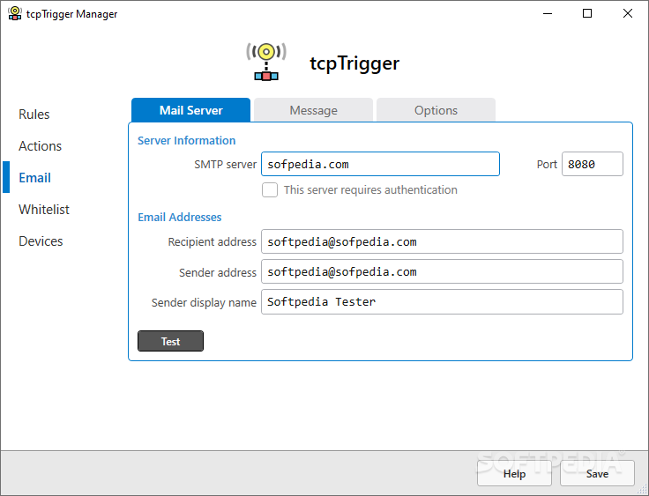Maximize the tcpTrigger Manager window
Image resolution: width=649 pixels, height=496 pixels.
click(x=587, y=13)
